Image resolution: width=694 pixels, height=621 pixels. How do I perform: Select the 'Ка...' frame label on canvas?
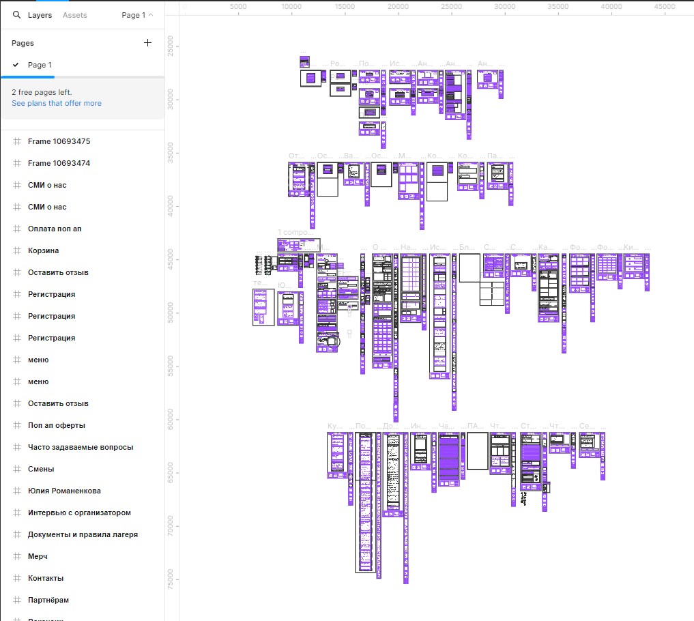(546, 247)
